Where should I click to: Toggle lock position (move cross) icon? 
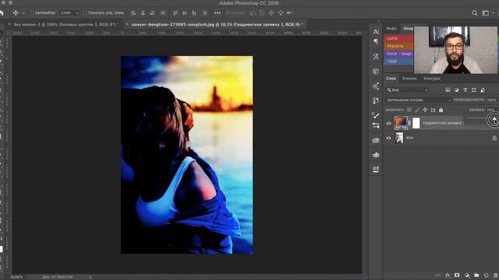[425, 110]
